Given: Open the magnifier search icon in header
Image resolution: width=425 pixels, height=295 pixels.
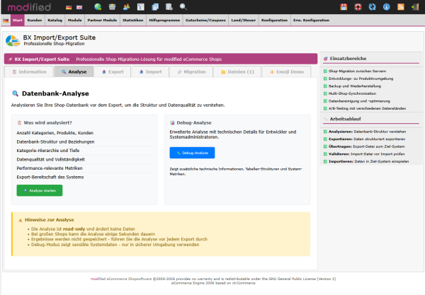Looking at the screenshot, I should click(x=183, y=7).
